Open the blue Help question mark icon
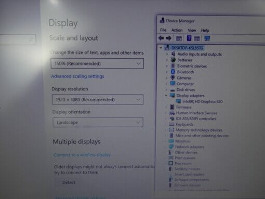The width and height of the screenshot is (265, 199). click(189, 38)
